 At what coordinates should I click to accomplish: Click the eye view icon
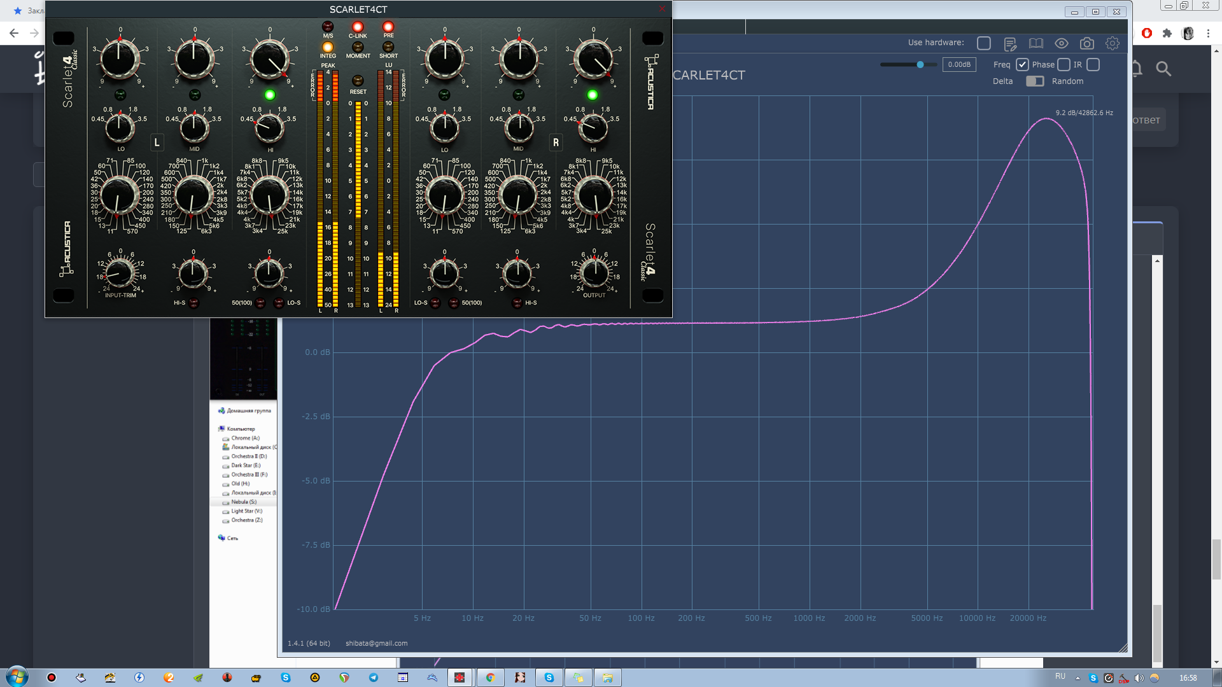click(1061, 43)
